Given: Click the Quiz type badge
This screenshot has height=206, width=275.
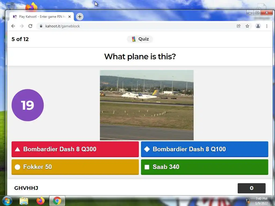Looking at the screenshot, I should coord(140,39).
